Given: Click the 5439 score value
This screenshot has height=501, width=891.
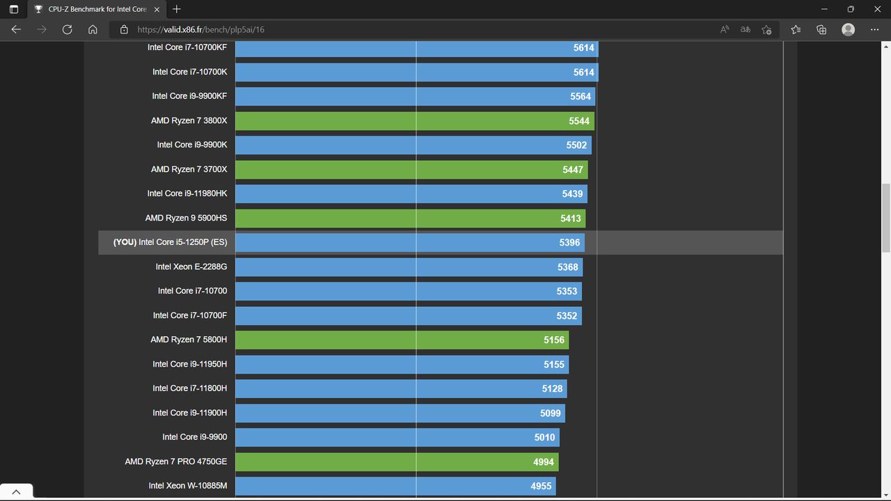Looking at the screenshot, I should 572,194.
